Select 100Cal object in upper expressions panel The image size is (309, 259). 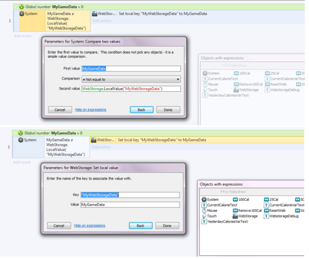(242, 73)
